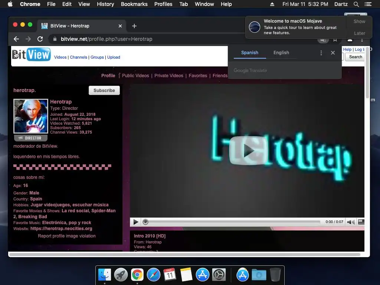Image resolution: width=380 pixels, height=285 pixels.
Task: Select Spanish in translate popup
Action: coord(250,53)
